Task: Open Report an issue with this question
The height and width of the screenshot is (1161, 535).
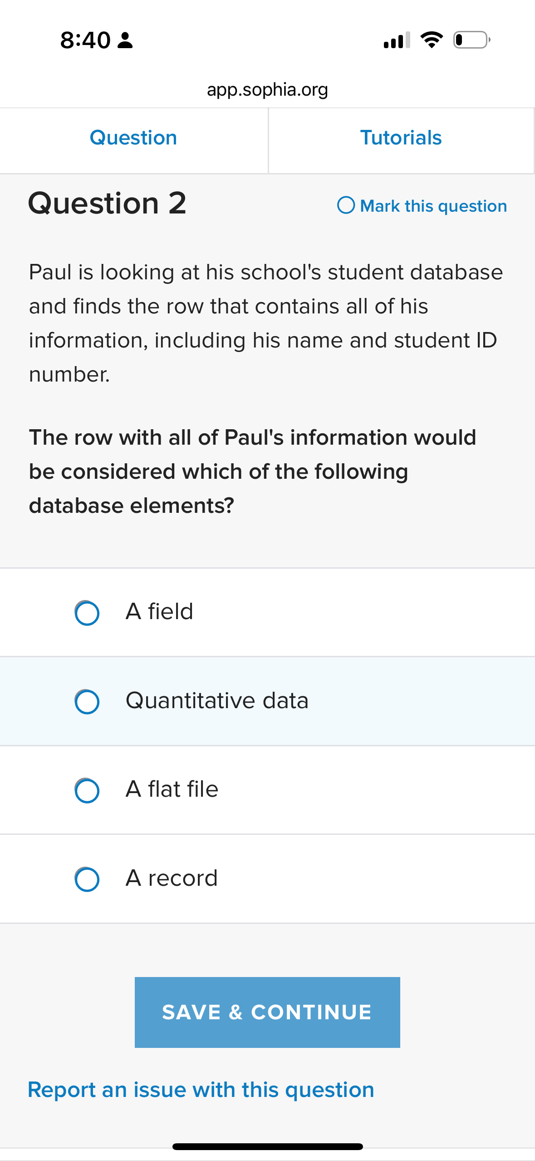Action: [201, 1089]
